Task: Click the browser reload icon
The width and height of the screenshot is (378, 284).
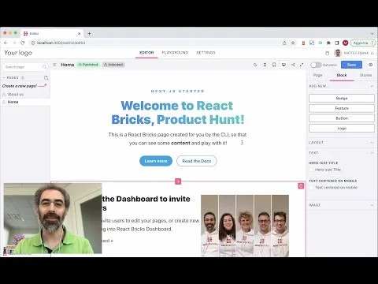Action: click(23, 43)
